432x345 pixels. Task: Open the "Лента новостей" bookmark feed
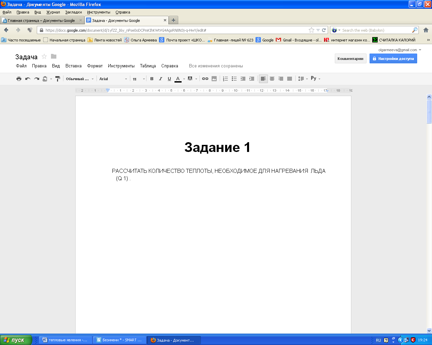click(x=105, y=40)
